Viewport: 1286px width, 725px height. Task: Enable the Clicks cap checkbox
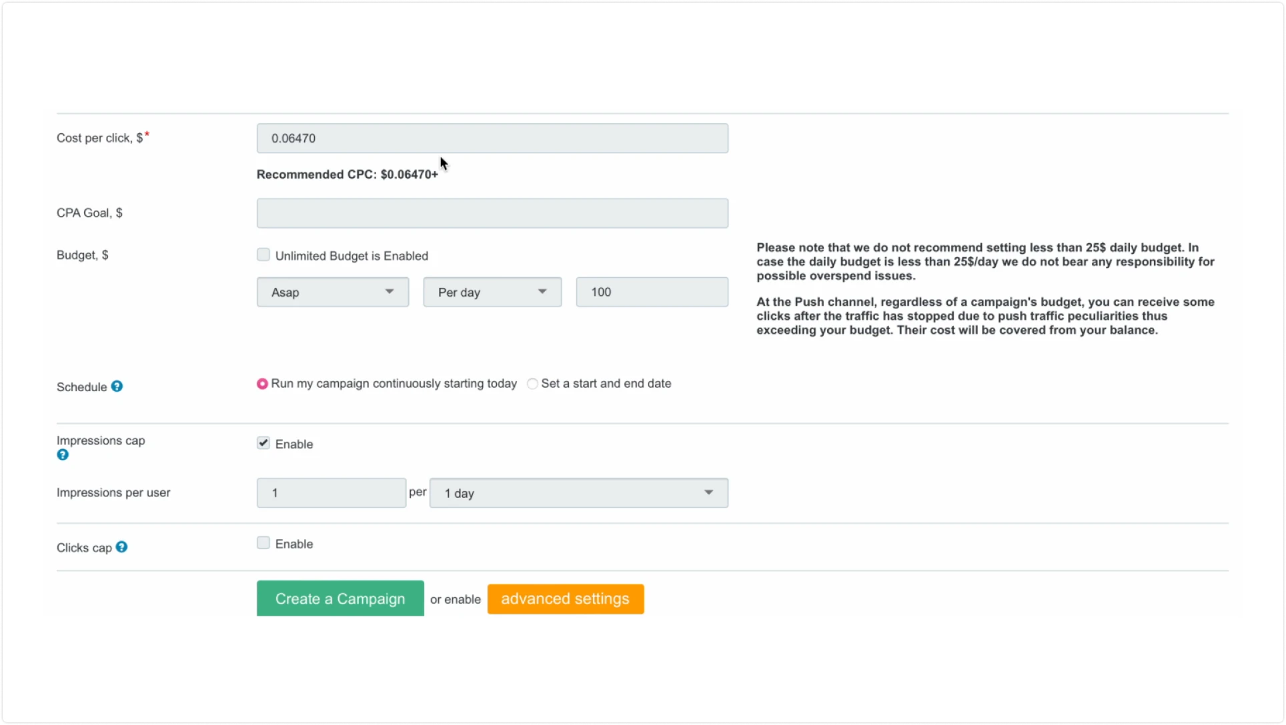[x=263, y=544]
